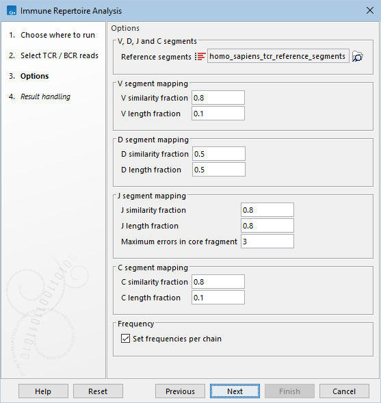Click the 'Reference segments' label
This screenshot has width=381, height=403.
tap(156, 57)
